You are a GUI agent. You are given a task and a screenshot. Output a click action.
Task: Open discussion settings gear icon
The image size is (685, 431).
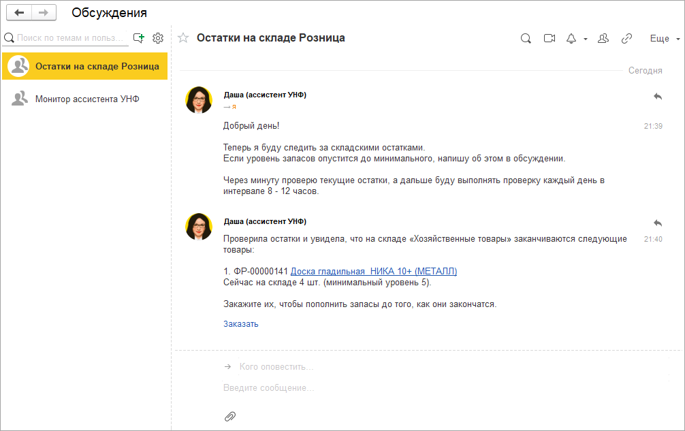[158, 38]
